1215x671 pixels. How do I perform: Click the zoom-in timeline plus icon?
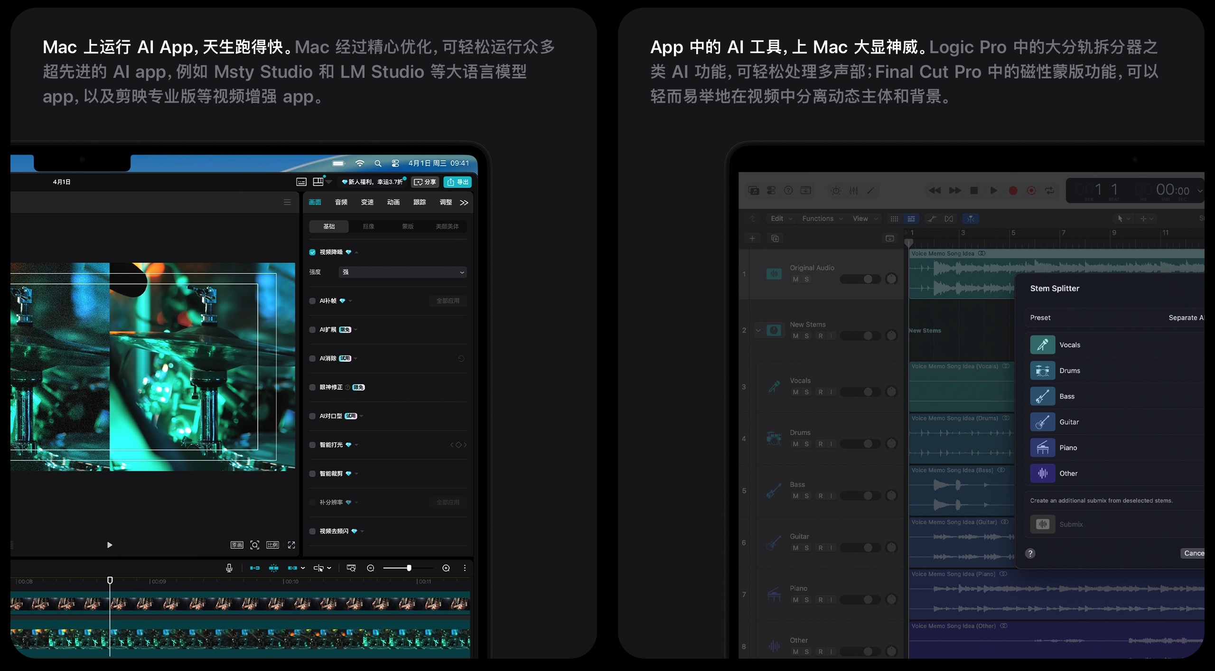point(446,568)
